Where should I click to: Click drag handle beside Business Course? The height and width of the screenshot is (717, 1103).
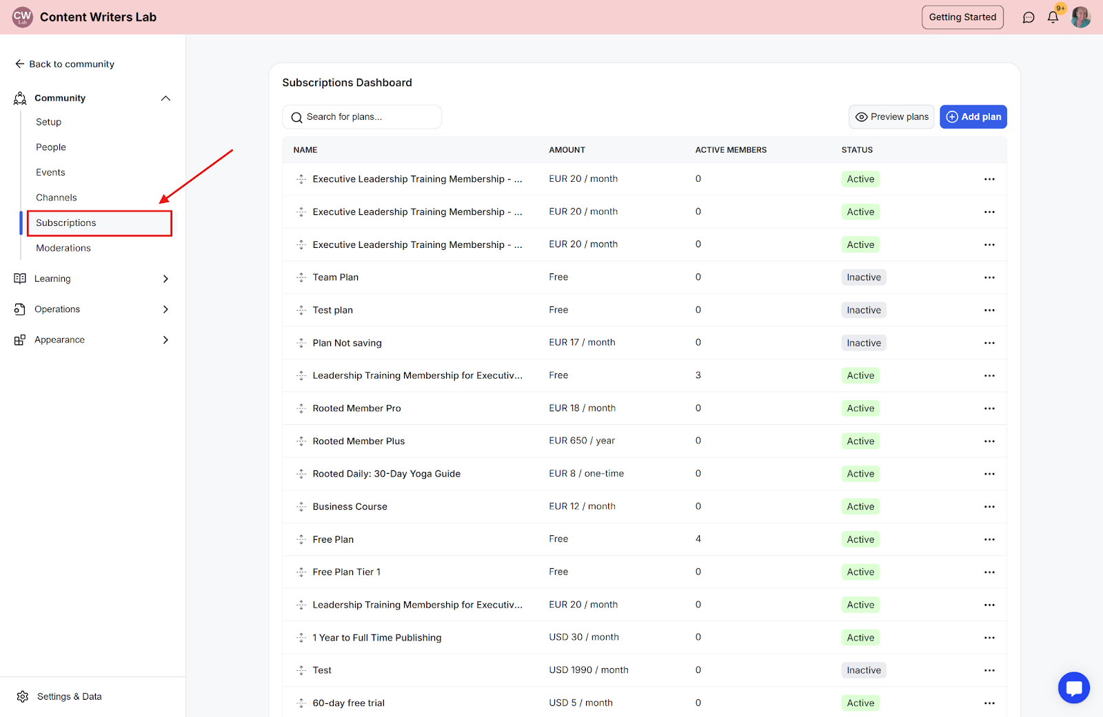click(301, 507)
